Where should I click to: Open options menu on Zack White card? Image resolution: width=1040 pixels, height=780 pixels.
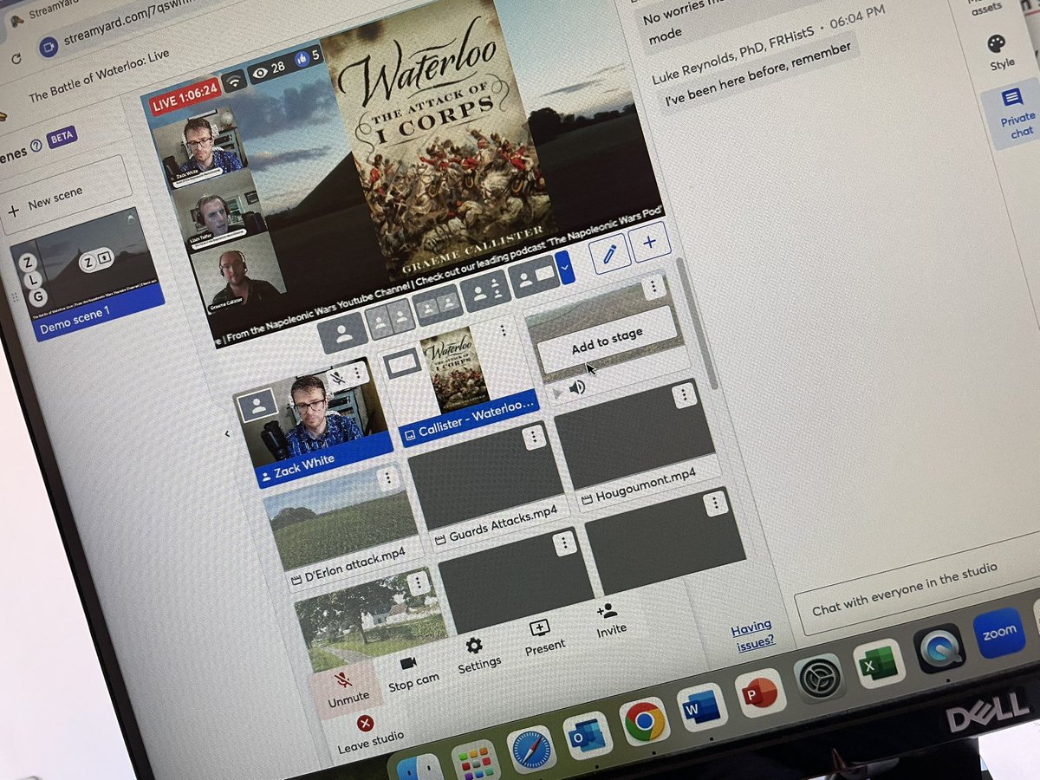click(x=357, y=372)
